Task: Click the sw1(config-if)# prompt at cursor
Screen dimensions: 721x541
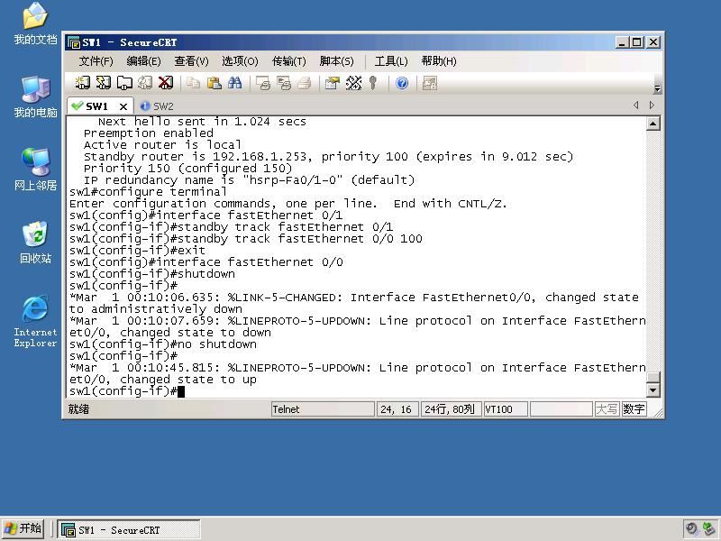Action: point(123,391)
